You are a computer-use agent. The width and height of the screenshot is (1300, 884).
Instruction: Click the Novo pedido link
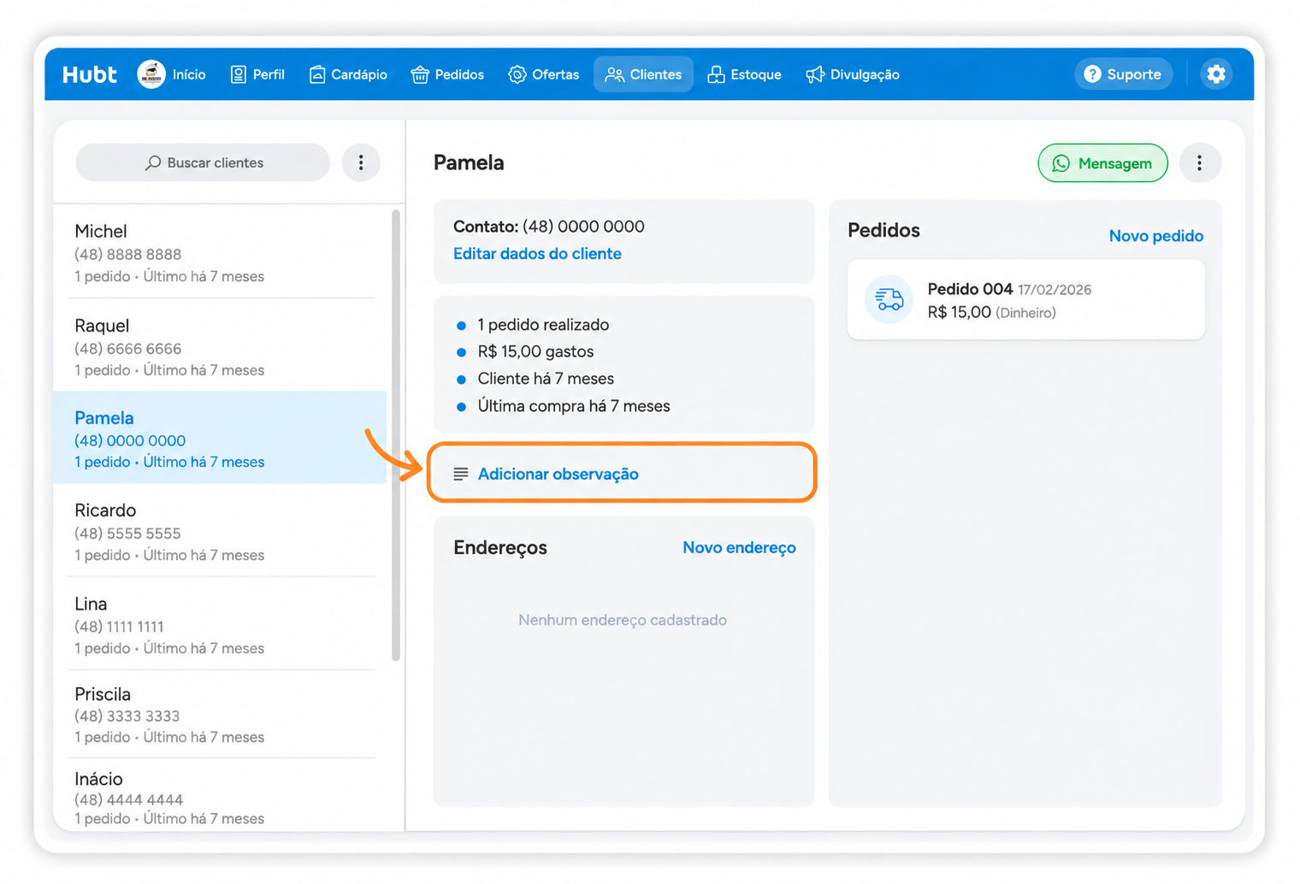[x=1155, y=236]
